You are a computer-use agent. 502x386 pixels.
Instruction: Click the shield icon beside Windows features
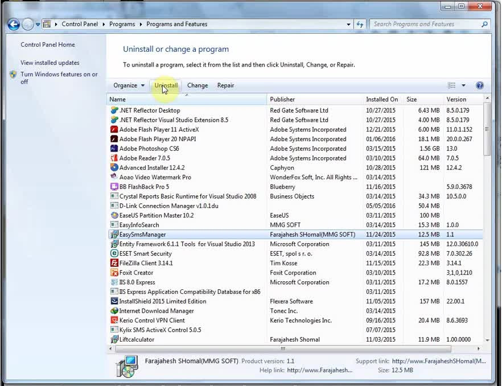pos(13,75)
